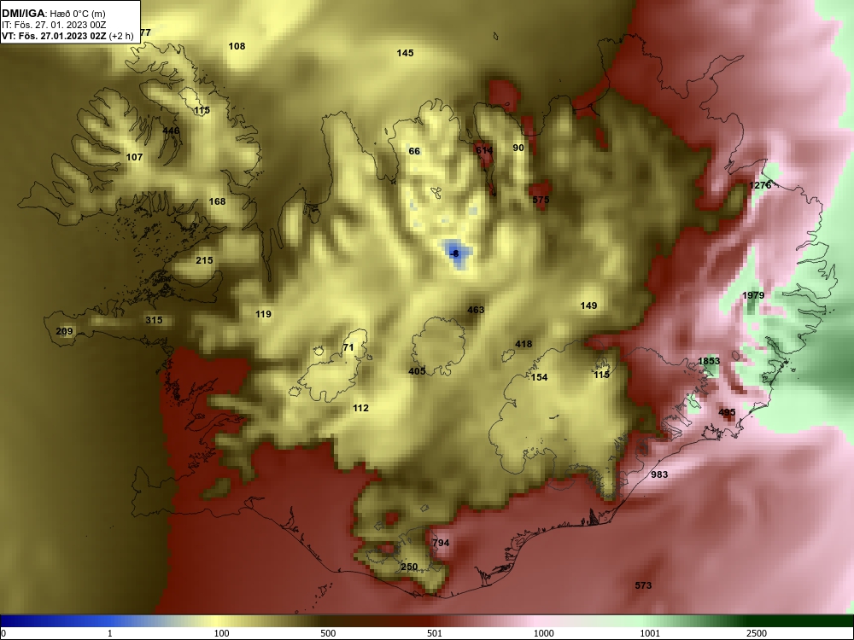Click the map value 794
This screenshot has width=854, height=640.
tap(441, 543)
